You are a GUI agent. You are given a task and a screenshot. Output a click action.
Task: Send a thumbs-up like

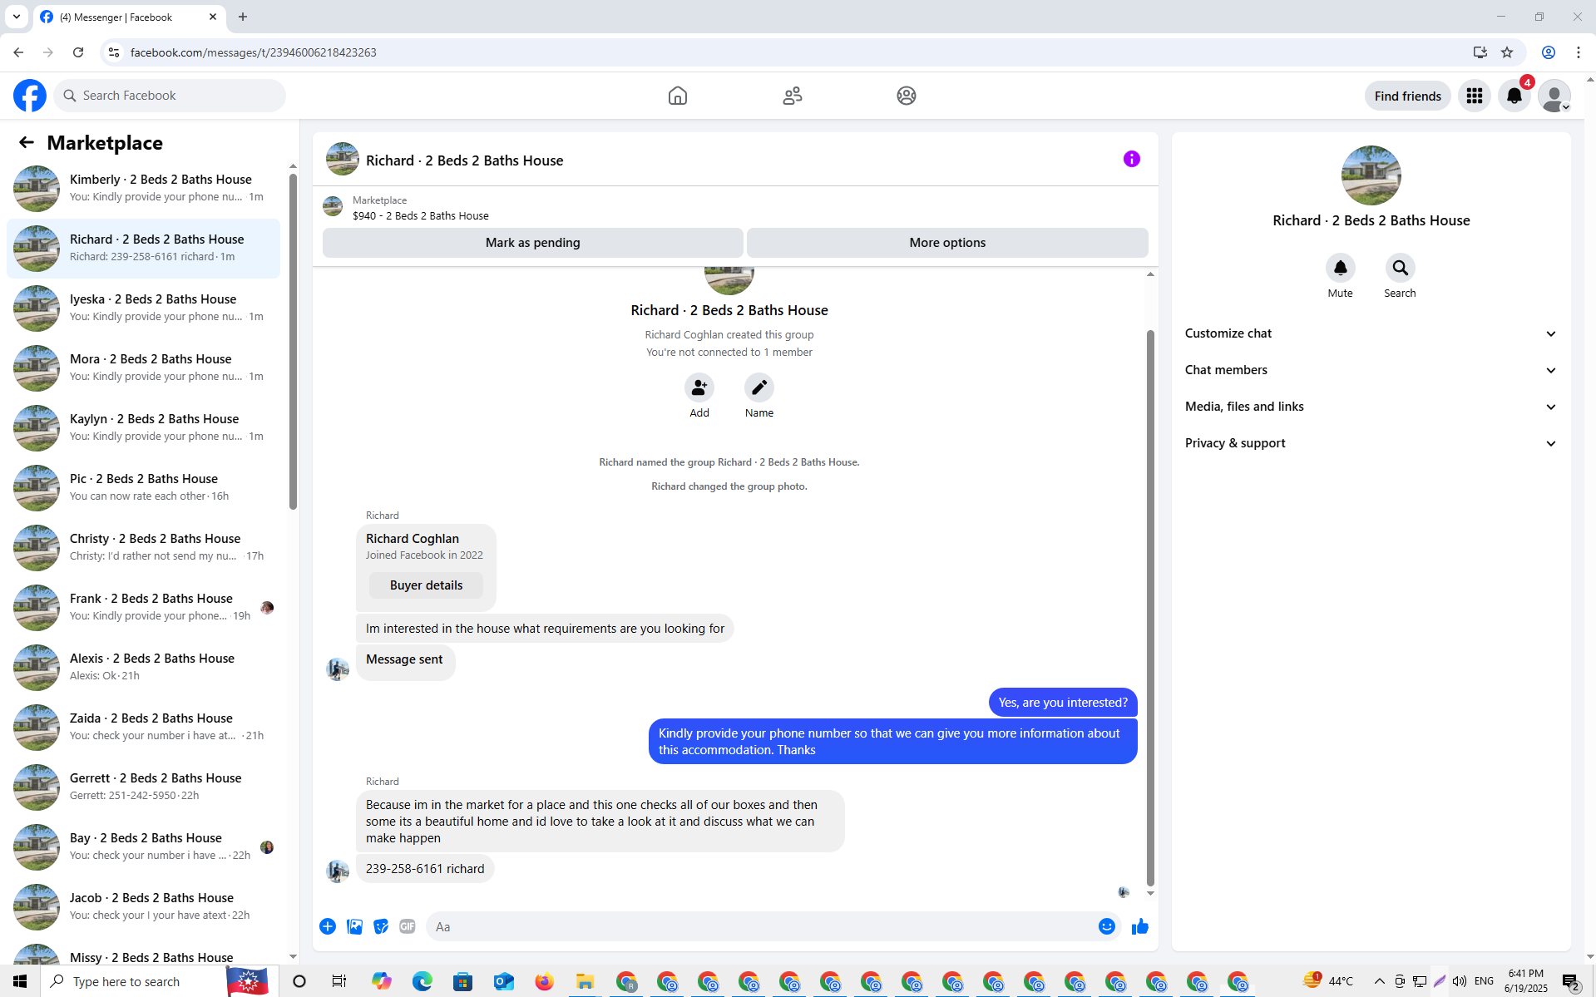point(1139,926)
